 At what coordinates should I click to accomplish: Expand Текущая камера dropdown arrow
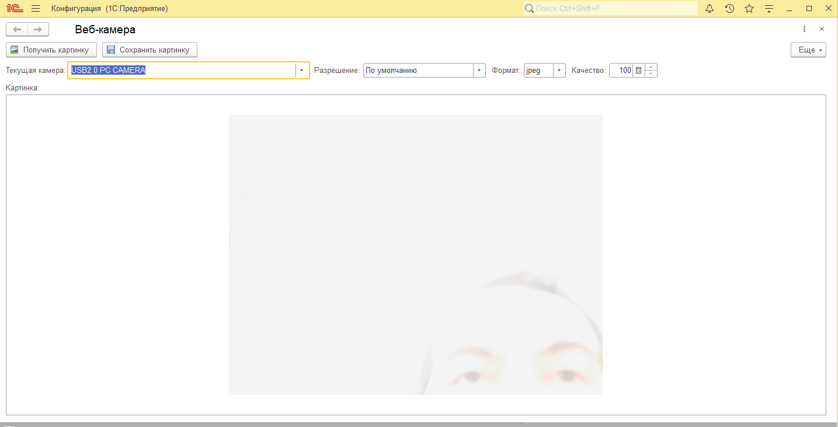[x=302, y=70]
